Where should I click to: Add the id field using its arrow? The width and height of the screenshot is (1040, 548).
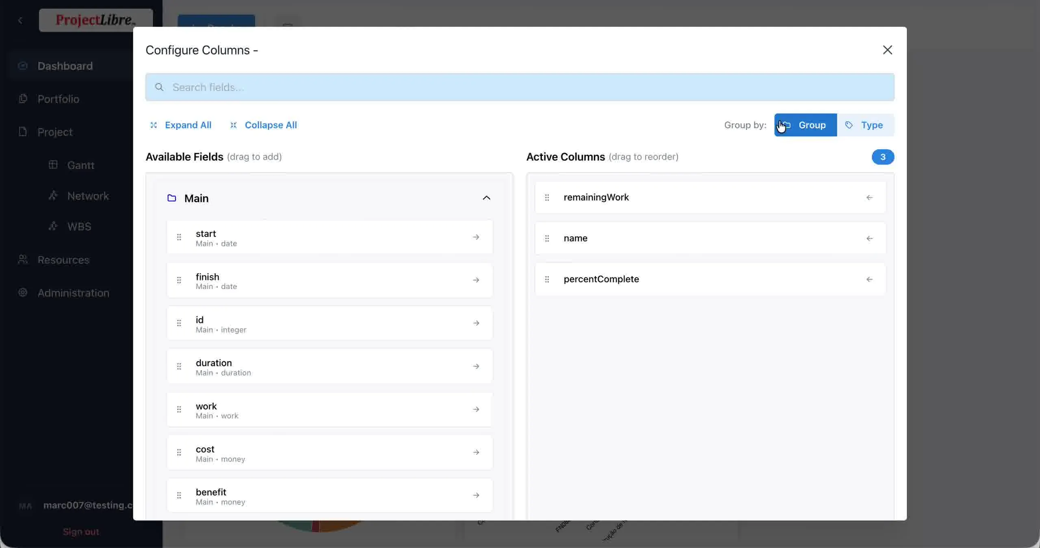[476, 323]
